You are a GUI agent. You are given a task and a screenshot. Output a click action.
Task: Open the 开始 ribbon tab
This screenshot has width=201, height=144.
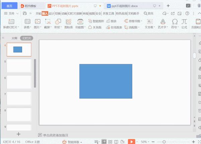pos(39,13)
